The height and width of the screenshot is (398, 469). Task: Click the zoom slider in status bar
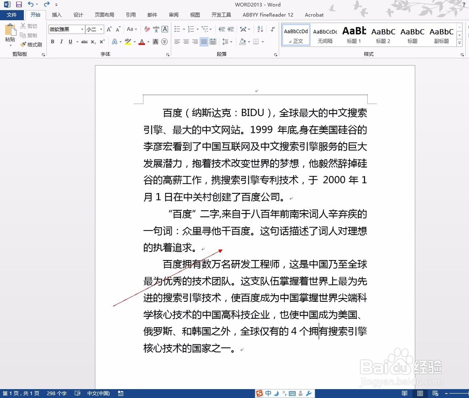tap(459, 393)
